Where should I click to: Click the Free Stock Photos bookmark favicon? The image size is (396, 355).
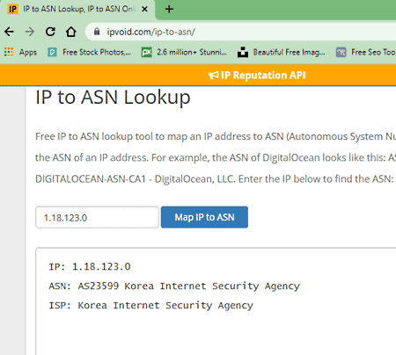52,52
